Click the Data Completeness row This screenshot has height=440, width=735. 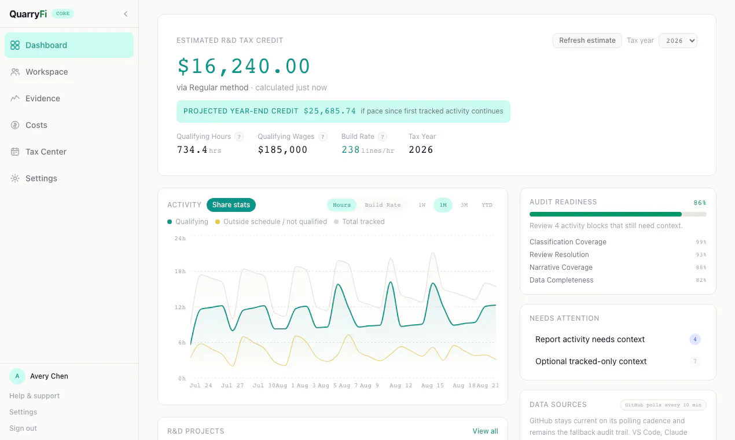point(618,280)
